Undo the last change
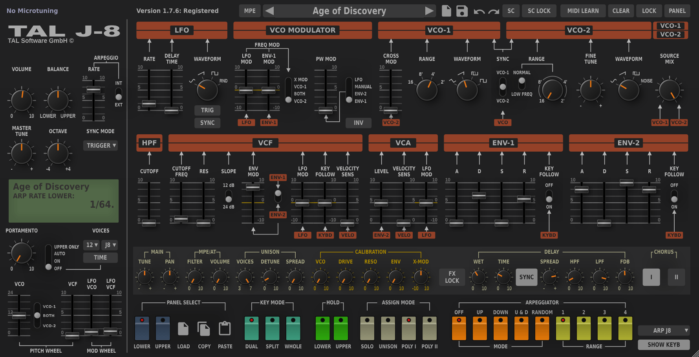Viewport: 699px width, 357px height. (480, 11)
